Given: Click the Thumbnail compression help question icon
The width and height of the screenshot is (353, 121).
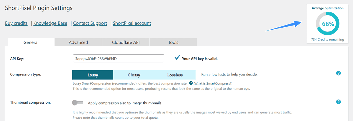Looking at the screenshot, I should tap(338, 102).
